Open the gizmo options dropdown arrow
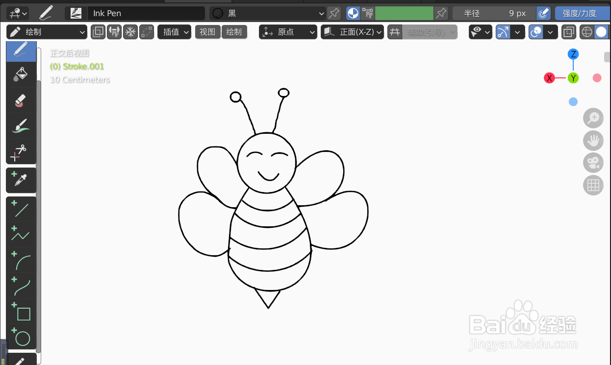Viewport: 611px width, 365px height. point(518,32)
